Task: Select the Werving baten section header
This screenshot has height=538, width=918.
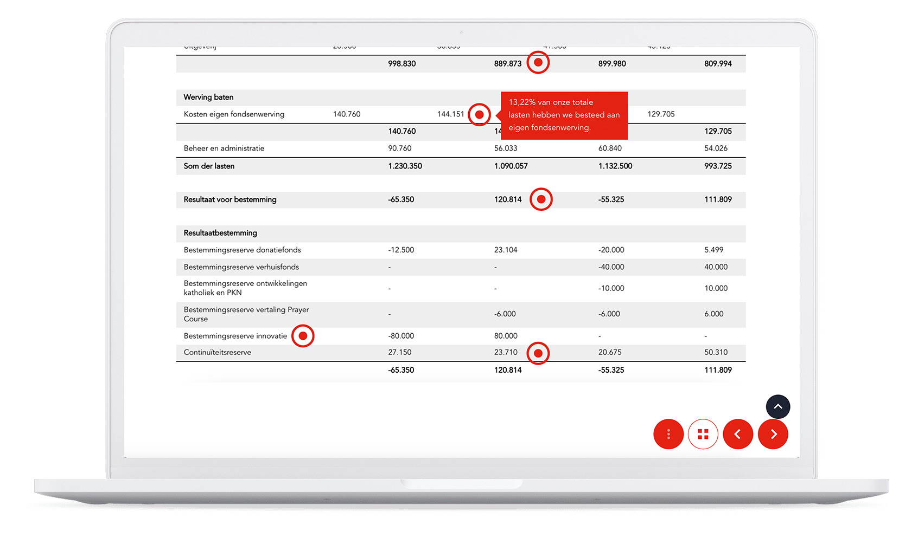Action: tap(208, 98)
